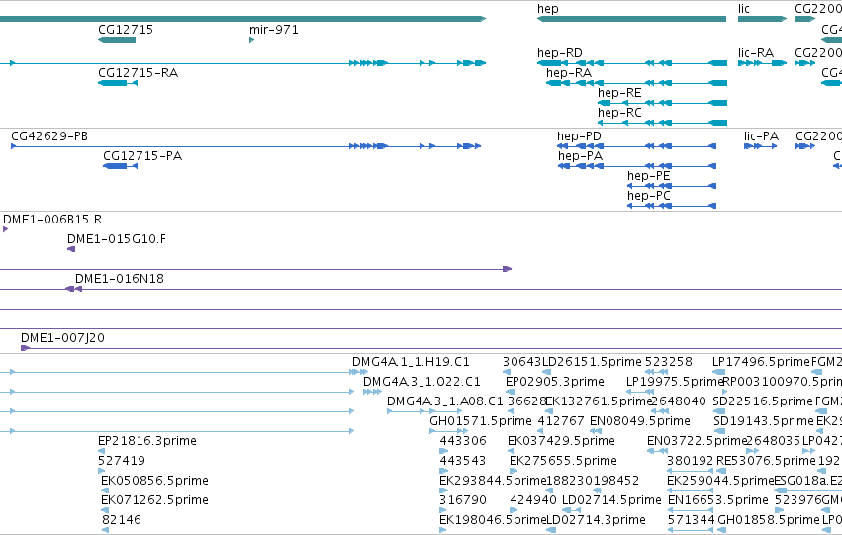Click the hep-RC transcript

click(662, 123)
